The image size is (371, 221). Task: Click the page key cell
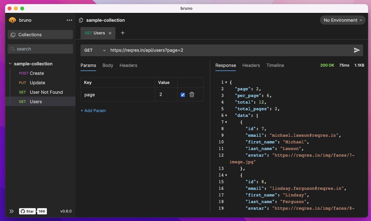(118, 95)
